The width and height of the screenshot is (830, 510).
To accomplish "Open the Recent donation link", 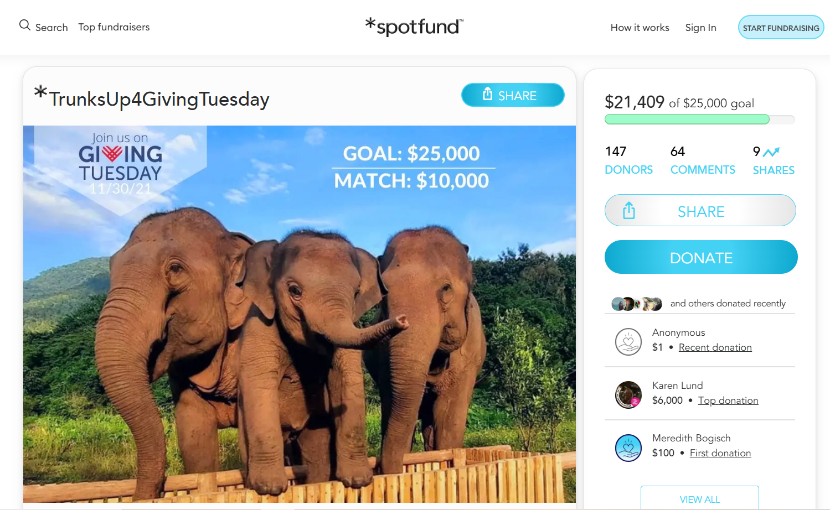I will [x=715, y=347].
